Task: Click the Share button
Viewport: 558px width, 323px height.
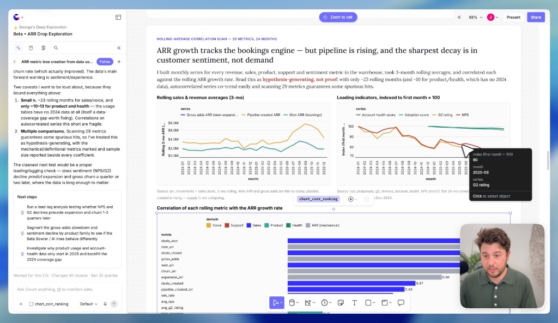Action: pyautogui.click(x=536, y=17)
